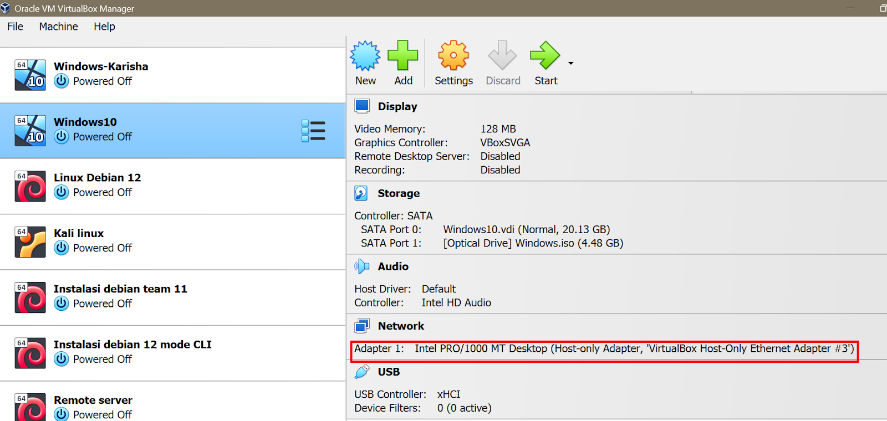Click the Video Memory 128 MB value
Viewport: 887px width, 421px height.
(x=498, y=129)
